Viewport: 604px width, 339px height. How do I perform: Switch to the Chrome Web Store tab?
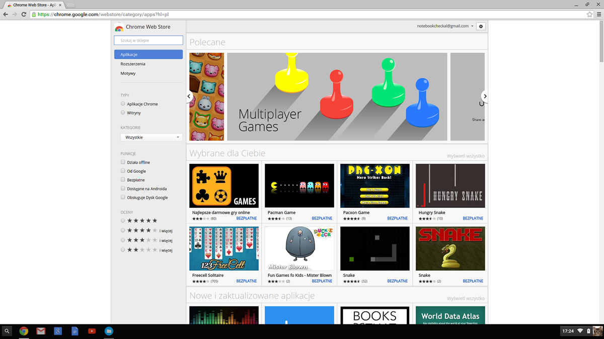click(x=34, y=5)
